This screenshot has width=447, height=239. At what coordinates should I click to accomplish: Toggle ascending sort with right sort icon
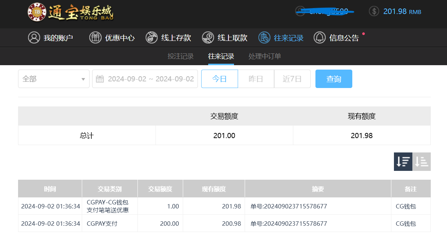(422, 161)
